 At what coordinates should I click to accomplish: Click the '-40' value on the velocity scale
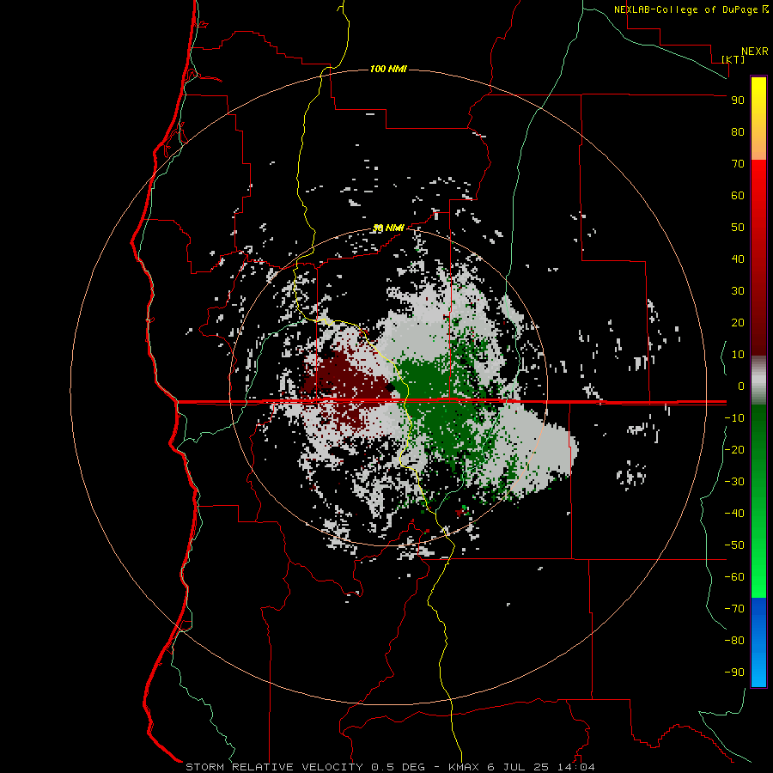click(x=734, y=514)
